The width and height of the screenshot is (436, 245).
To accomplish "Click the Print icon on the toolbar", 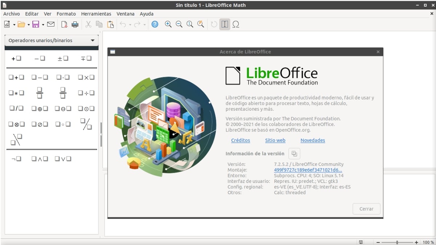I will 75,24.
